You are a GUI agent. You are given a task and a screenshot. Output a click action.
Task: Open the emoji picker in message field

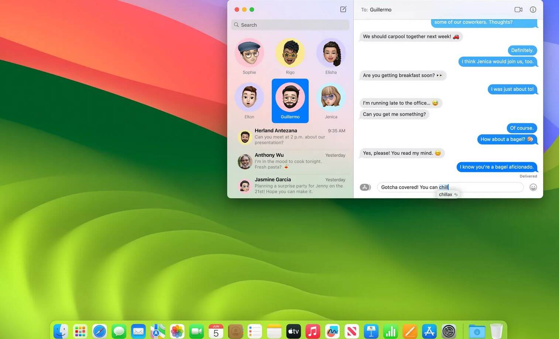coord(533,187)
